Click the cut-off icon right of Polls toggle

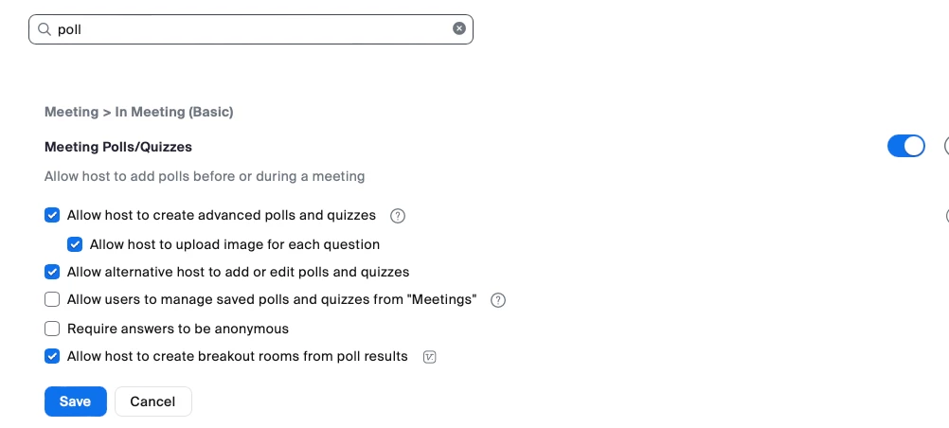[x=946, y=146]
